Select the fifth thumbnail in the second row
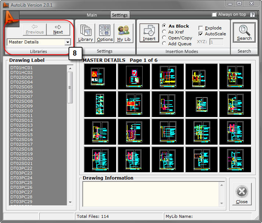Image resolution: width=262 pixels, height=223 pixels. (235, 104)
